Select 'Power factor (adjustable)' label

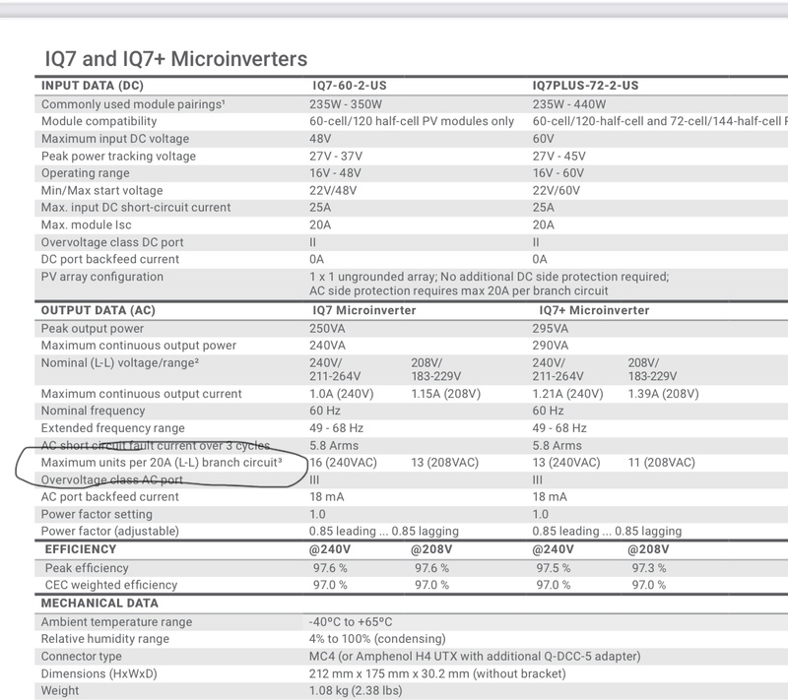110,532
